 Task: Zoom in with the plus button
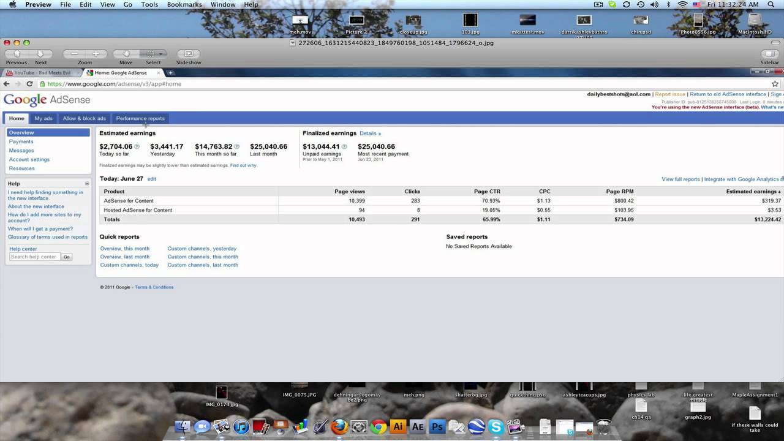click(x=96, y=54)
